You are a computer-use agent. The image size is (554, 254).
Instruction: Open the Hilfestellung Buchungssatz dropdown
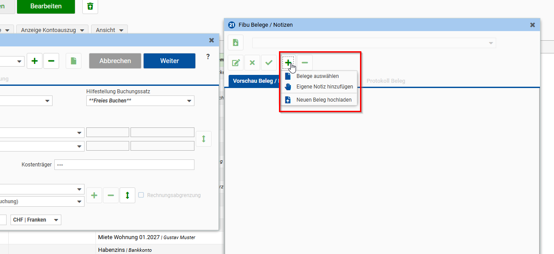tap(140, 101)
